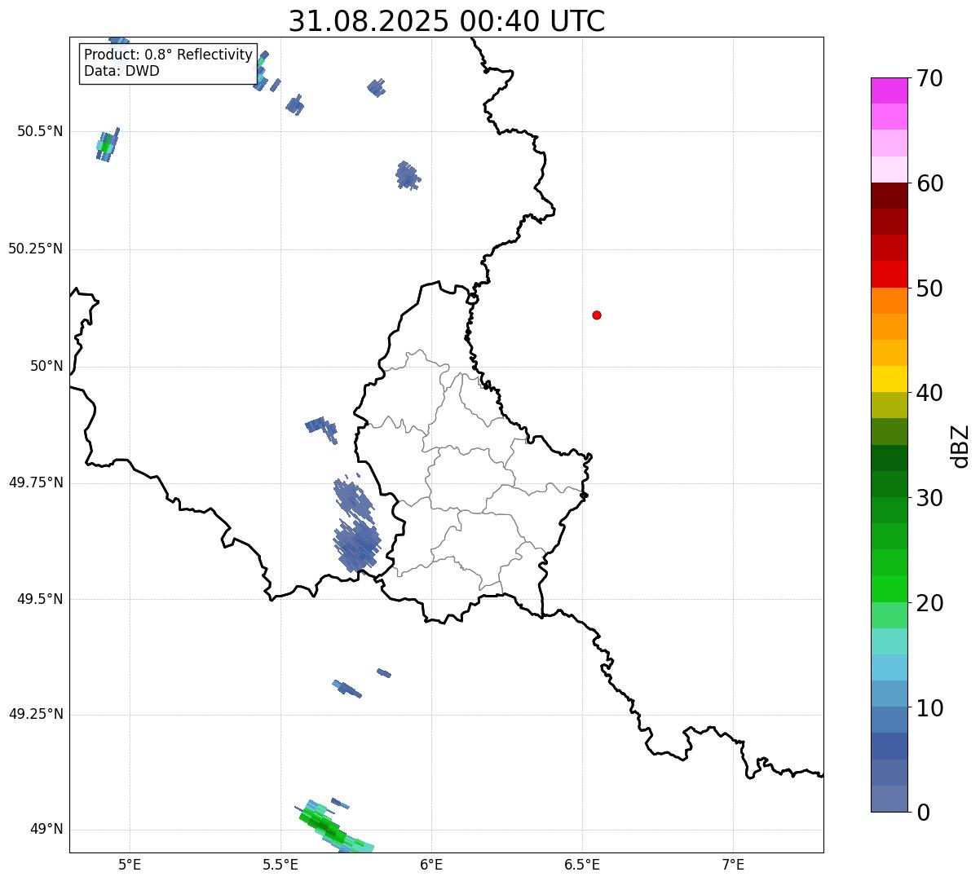The height and width of the screenshot is (881, 980).
Task: Click the magenta top swatch of colorbar
Action: 890,90
